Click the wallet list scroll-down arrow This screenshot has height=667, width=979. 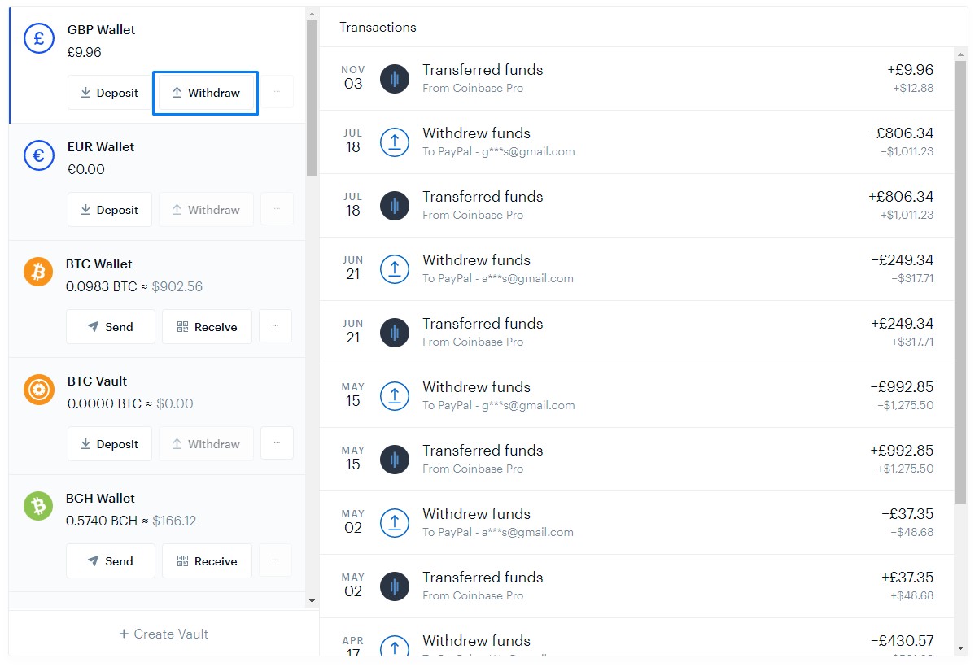click(312, 601)
